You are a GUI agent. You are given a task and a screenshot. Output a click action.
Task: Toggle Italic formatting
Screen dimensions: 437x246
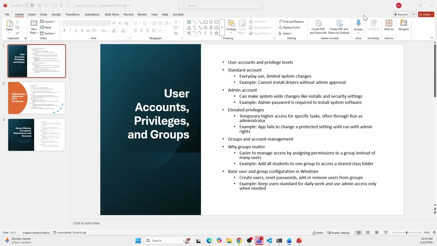point(70,30)
